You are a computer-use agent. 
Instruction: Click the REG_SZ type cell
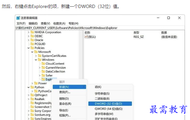click(138, 37)
